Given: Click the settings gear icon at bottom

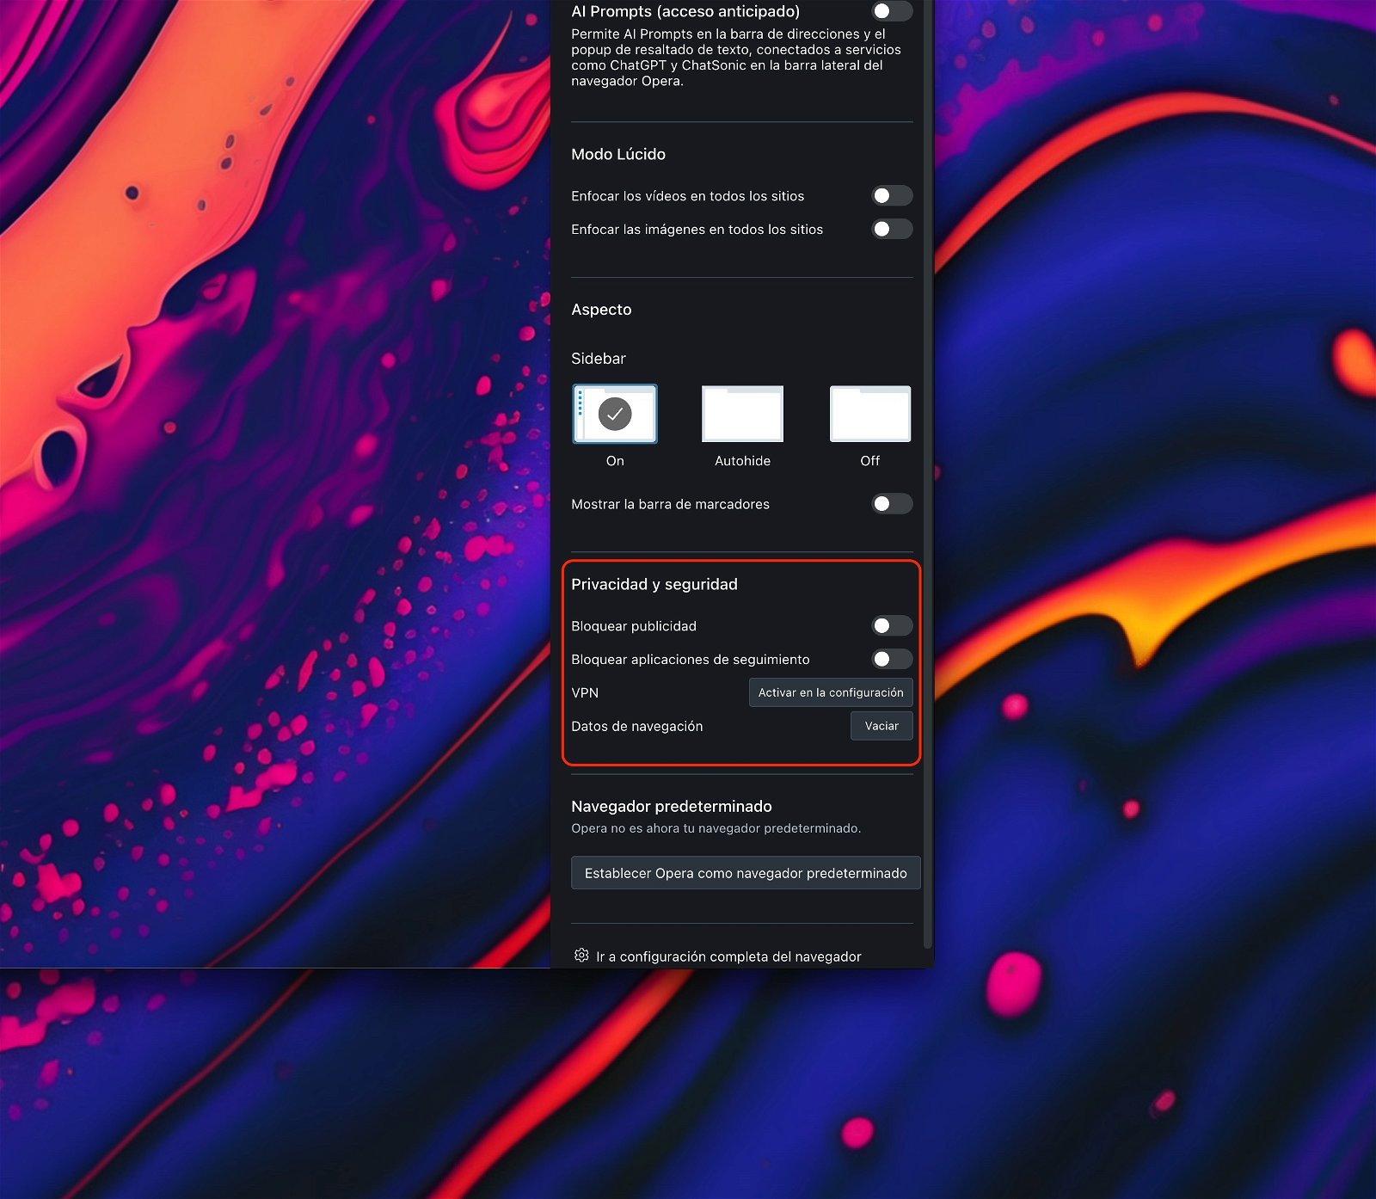Looking at the screenshot, I should (581, 956).
